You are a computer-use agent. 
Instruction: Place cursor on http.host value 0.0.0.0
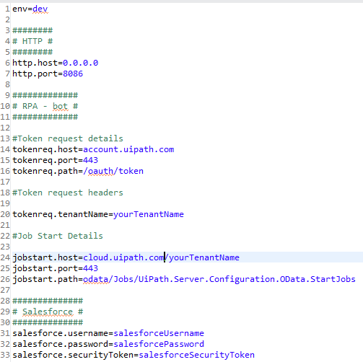pyautogui.click(x=80, y=63)
